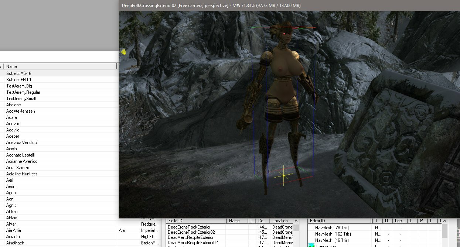Image resolution: width=460 pixels, height=247 pixels.
Task: Select 'NavMesh (46 Tris)' object row
Action: (332, 240)
